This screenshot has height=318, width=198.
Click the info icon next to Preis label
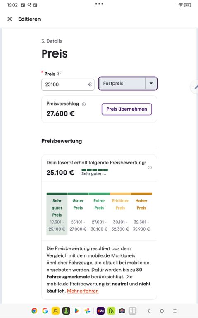pyautogui.click(x=59, y=74)
